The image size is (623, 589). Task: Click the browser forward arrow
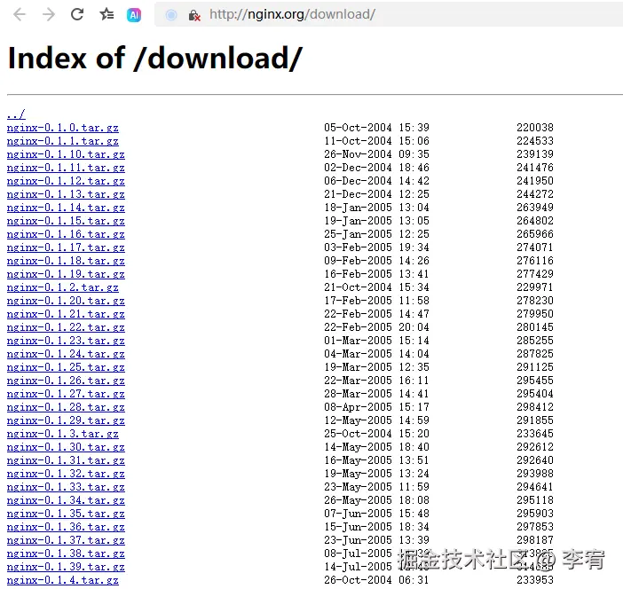point(49,15)
